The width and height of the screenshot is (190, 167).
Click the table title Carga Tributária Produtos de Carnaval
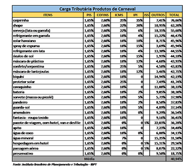click(97, 9)
